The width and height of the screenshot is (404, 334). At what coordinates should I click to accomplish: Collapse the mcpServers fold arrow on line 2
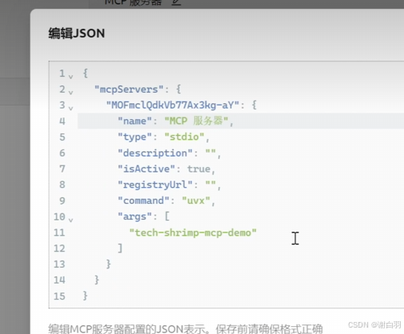[x=70, y=93]
